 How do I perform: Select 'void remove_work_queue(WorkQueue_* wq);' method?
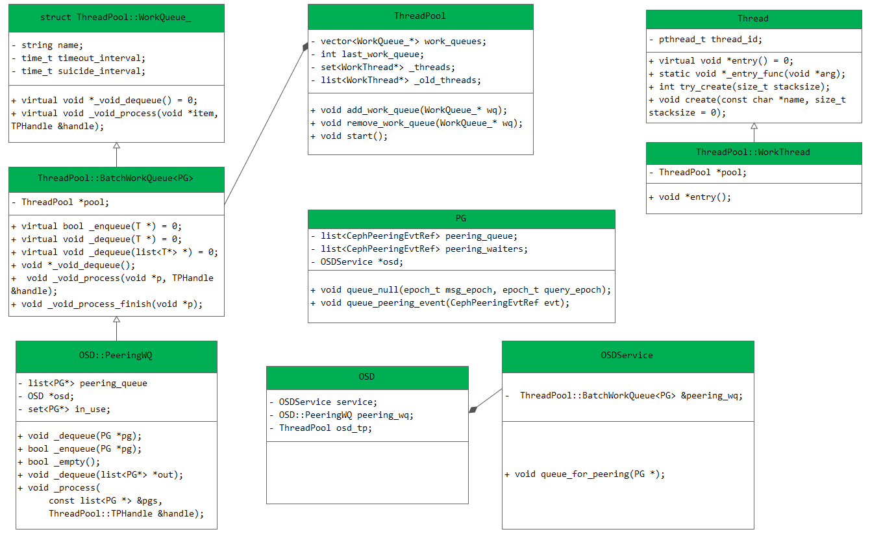pos(417,123)
